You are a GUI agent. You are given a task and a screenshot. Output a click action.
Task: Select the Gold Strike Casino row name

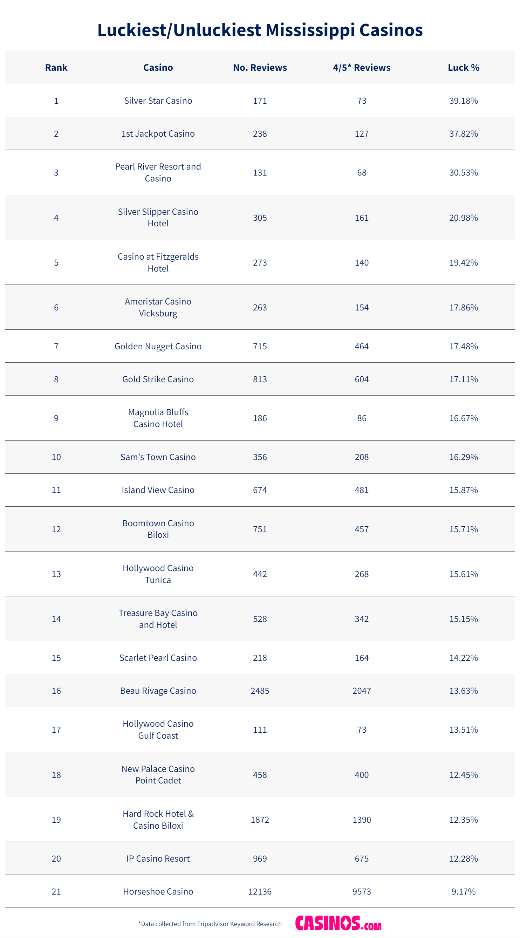tap(158, 379)
